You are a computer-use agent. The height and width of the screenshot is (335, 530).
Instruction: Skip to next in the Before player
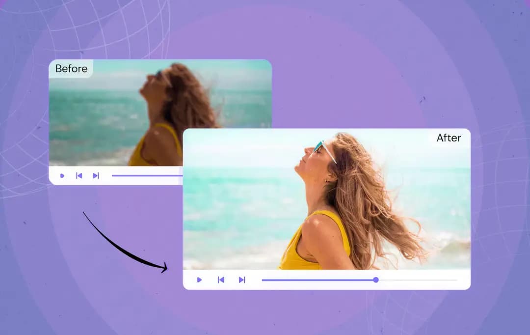[x=96, y=175]
